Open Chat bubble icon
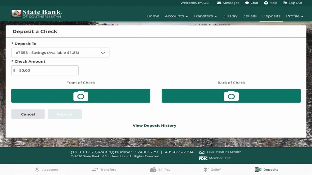 [247, 3]
